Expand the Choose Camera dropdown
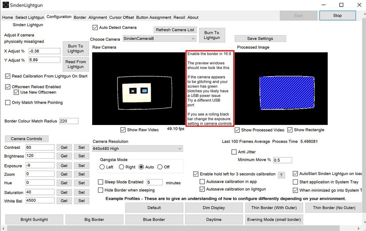Image resolution: width=366 pixels, height=231 pixels. coord(160,39)
